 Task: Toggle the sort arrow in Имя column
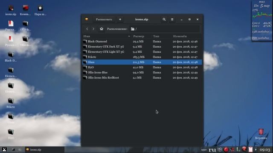click(x=129, y=36)
